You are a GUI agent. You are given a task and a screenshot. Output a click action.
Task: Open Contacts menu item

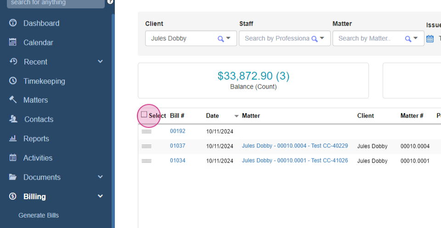click(39, 120)
